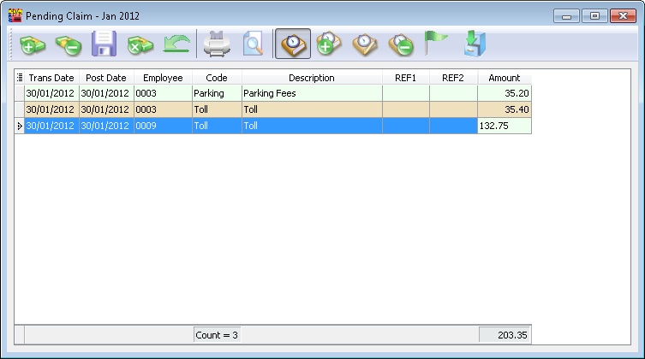Image resolution: width=645 pixels, height=359 pixels.
Task: Click the download-to-cabinet arrow icon
Action: [475, 44]
